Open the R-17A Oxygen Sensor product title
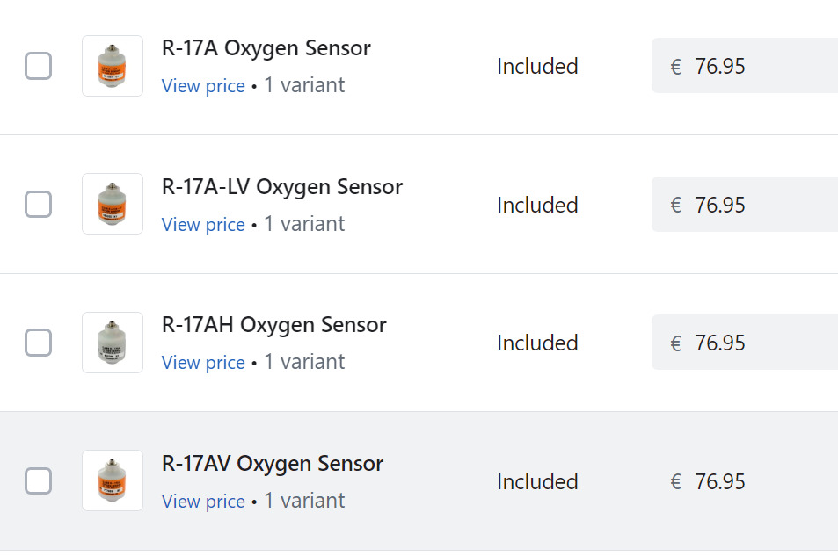 [266, 48]
